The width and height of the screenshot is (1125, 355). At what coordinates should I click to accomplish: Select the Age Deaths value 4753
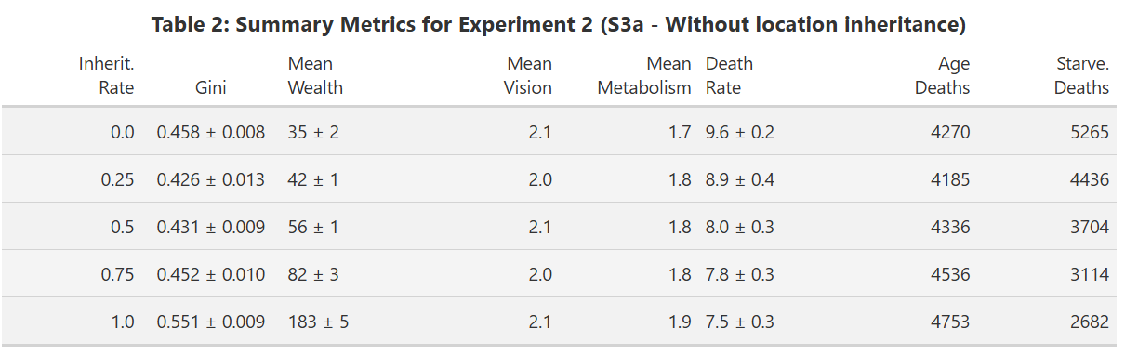point(950,322)
